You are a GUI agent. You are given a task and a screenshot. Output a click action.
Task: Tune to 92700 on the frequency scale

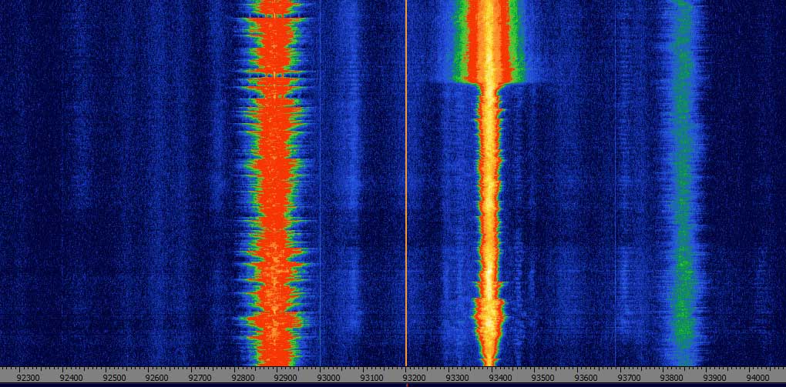(200, 378)
